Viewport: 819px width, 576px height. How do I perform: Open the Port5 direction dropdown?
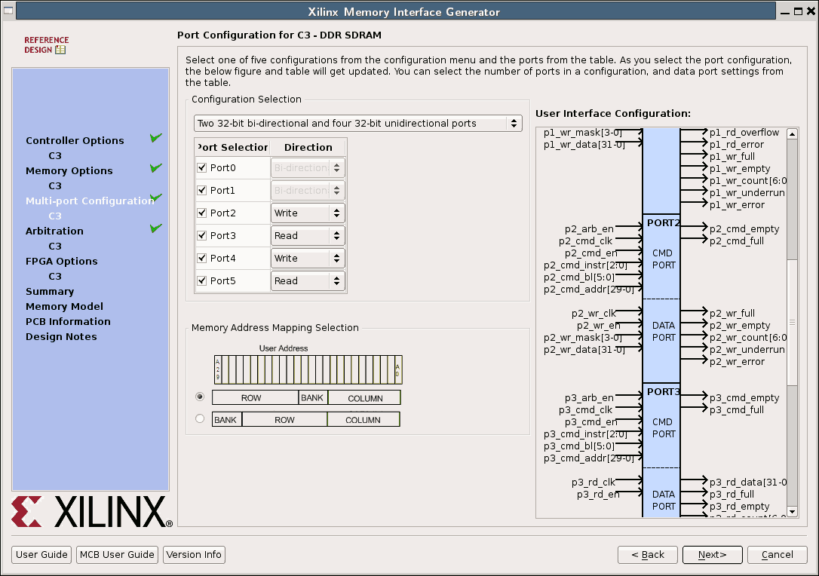[308, 281]
